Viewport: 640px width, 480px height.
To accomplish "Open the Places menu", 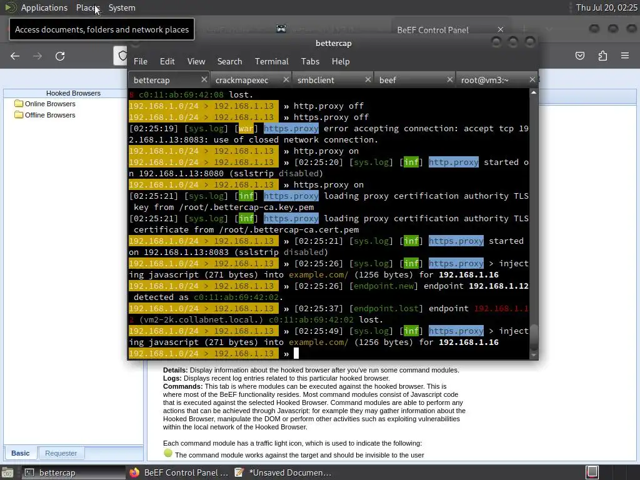I will [x=87, y=7].
